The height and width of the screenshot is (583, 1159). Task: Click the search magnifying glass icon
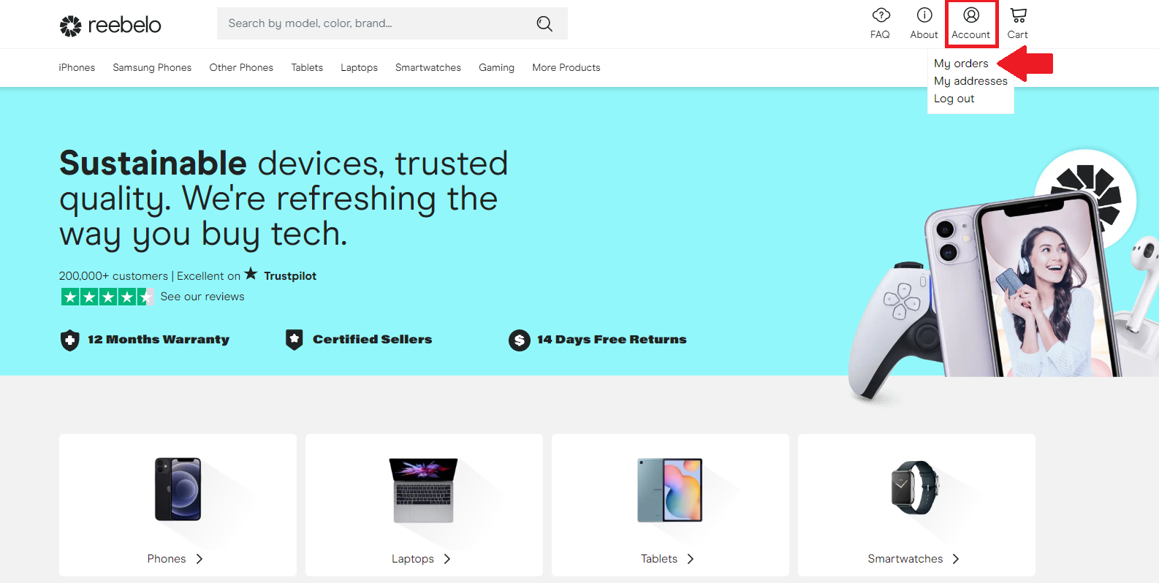click(544, 23)
